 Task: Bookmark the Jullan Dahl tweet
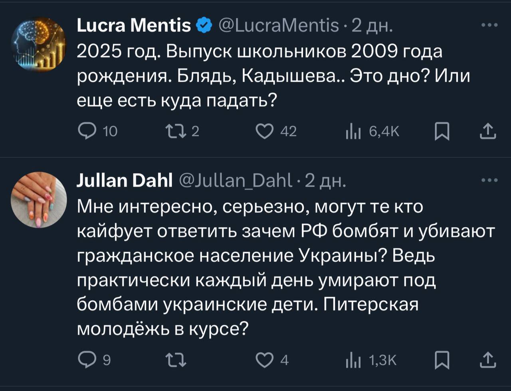[442, 360]
